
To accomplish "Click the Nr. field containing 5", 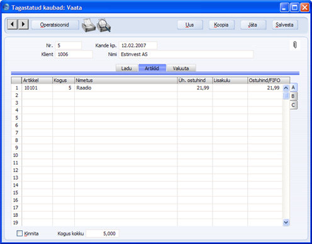I will pyautogui.click(x=69, y=45).
